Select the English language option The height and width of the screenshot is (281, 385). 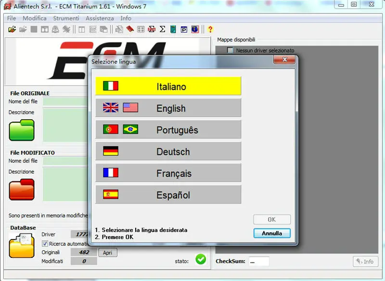(168, 107)
